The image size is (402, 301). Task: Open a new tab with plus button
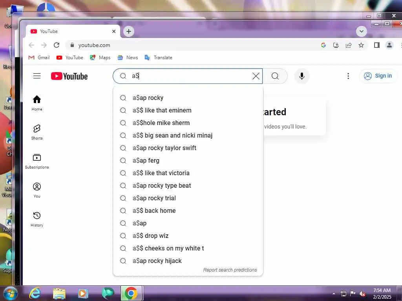[129, 31]
